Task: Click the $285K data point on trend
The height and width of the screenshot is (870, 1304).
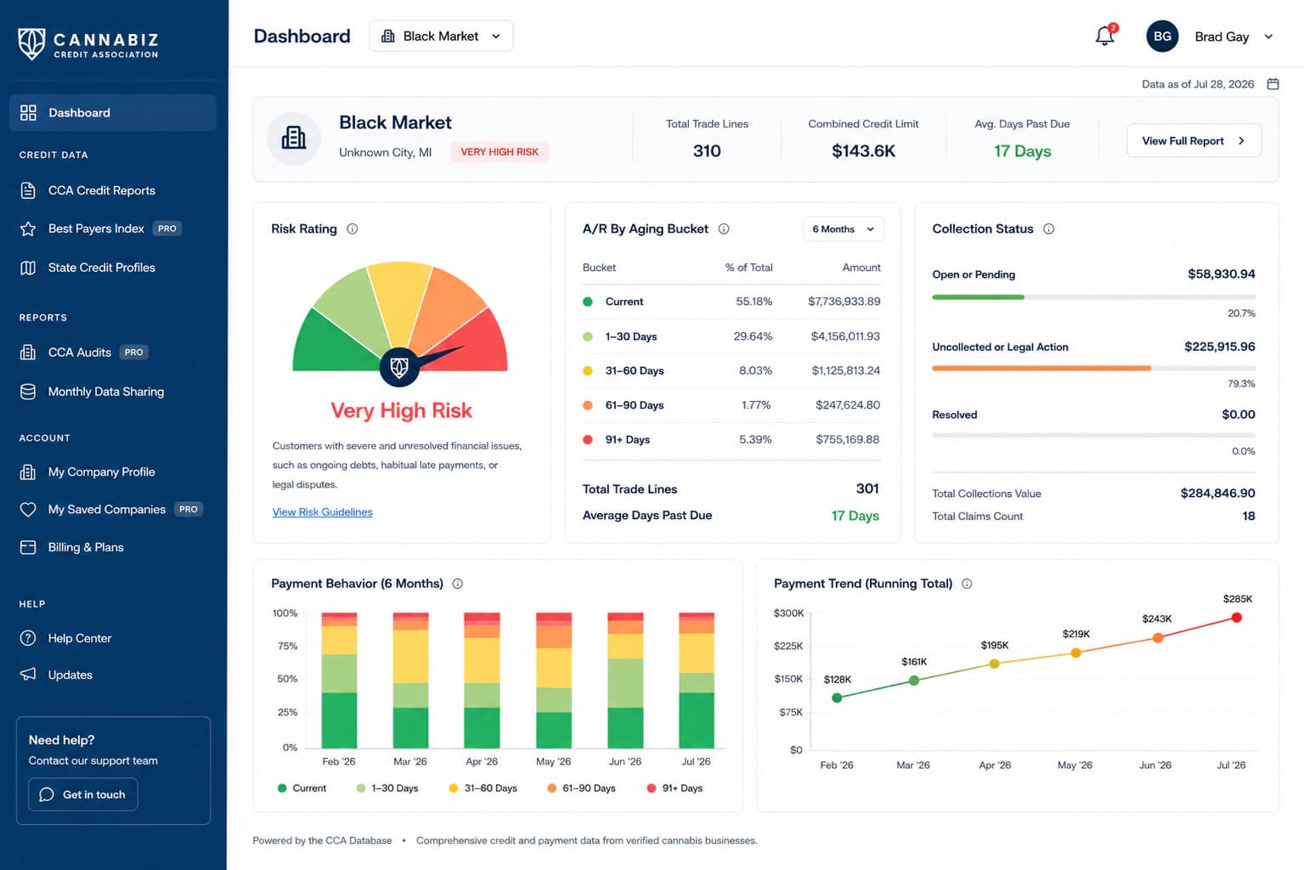Action: click(1236, 618)
